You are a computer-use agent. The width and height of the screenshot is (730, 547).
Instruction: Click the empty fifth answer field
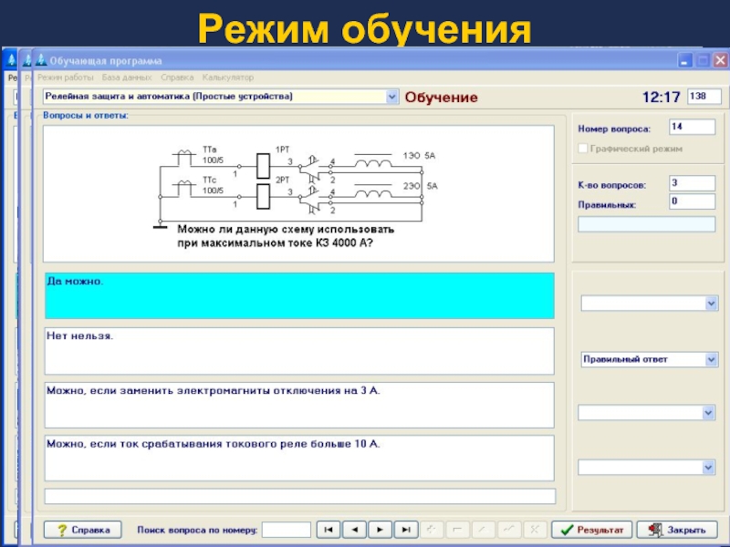click(300, 496)
